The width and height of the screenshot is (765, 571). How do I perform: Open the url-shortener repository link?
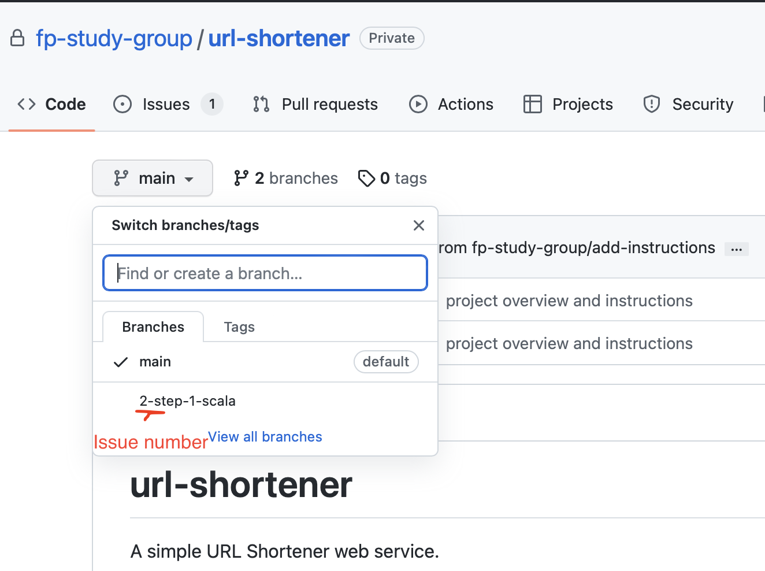point(278,39)
